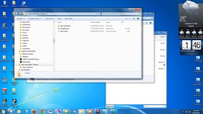The height and width of the screenshot is (114, 203).
Task: Select the RealPlayer desktop shortcut
Action: (24, 4)
